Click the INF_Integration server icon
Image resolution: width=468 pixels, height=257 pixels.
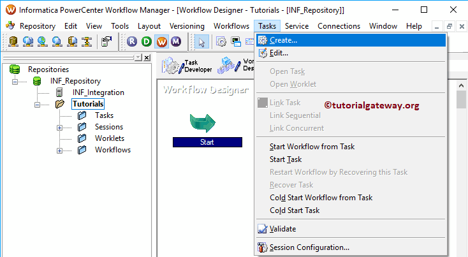[59, 92]
